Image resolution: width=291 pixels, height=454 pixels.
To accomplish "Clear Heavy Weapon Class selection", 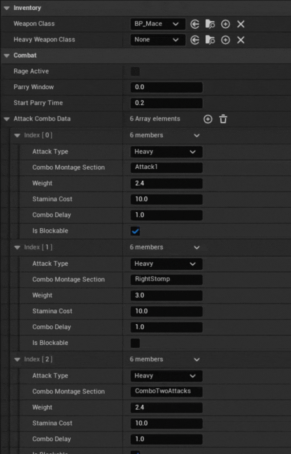I will tap(240, 39).
